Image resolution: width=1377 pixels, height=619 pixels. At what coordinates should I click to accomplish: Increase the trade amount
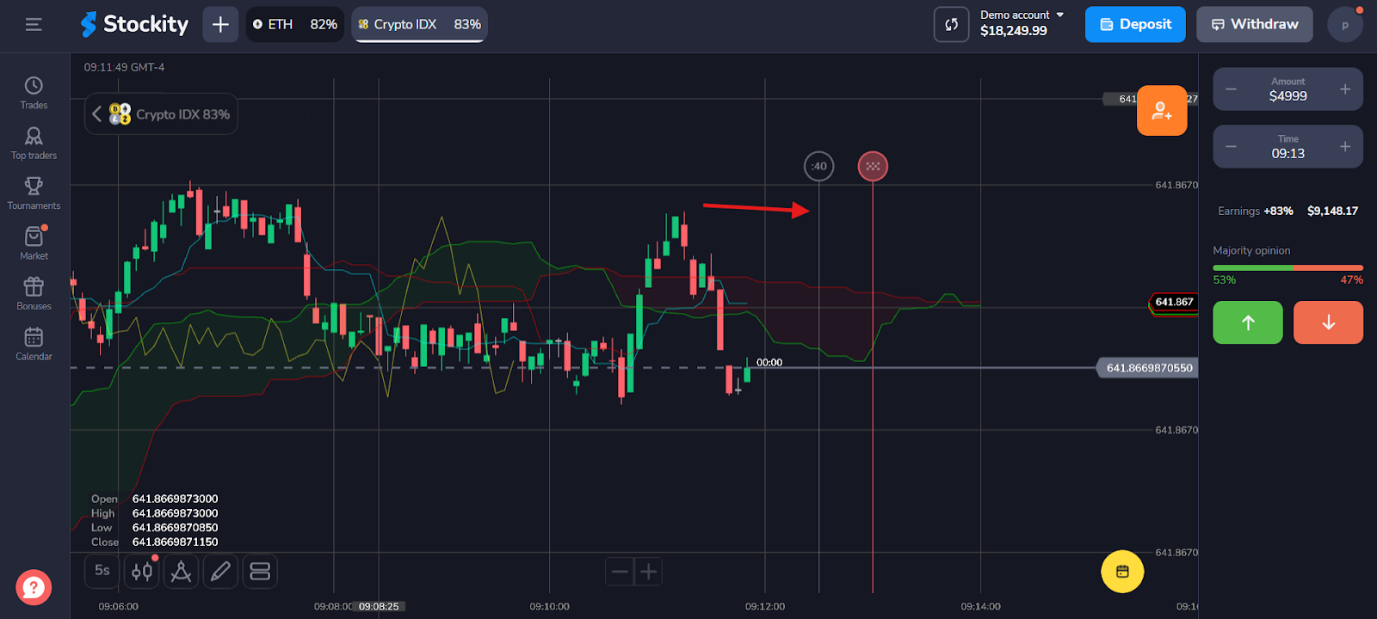coord(1345,89)
